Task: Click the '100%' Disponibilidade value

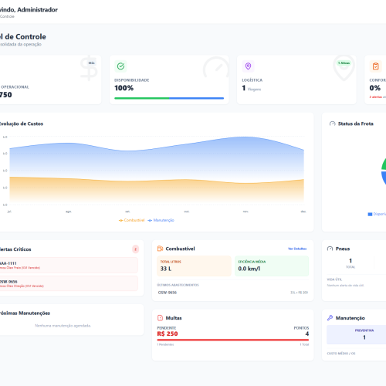Action: [x=124, y=88]
